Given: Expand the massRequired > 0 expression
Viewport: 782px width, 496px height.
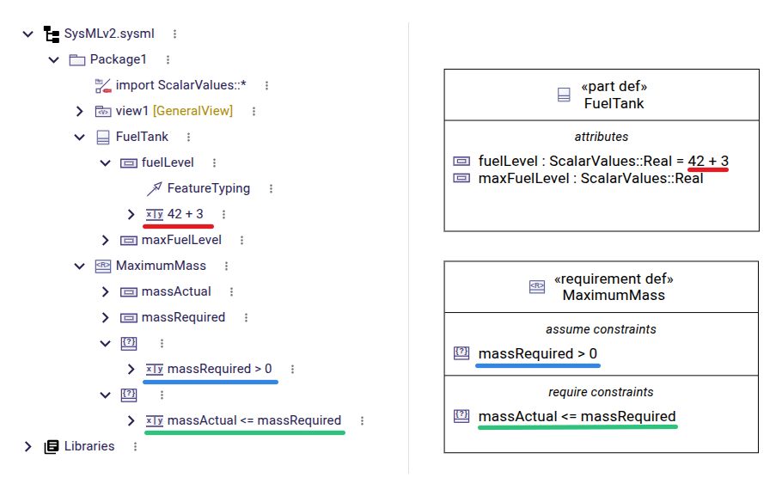Looking at the screenshot, I should click(131, 370).
